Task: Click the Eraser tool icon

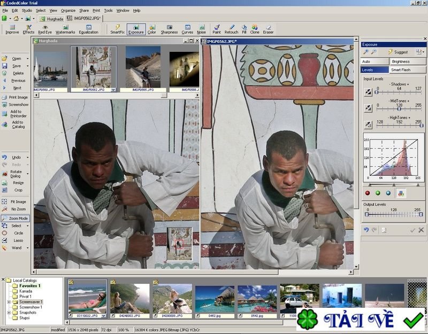Action: pyautogui.click(x=268, y=29)
